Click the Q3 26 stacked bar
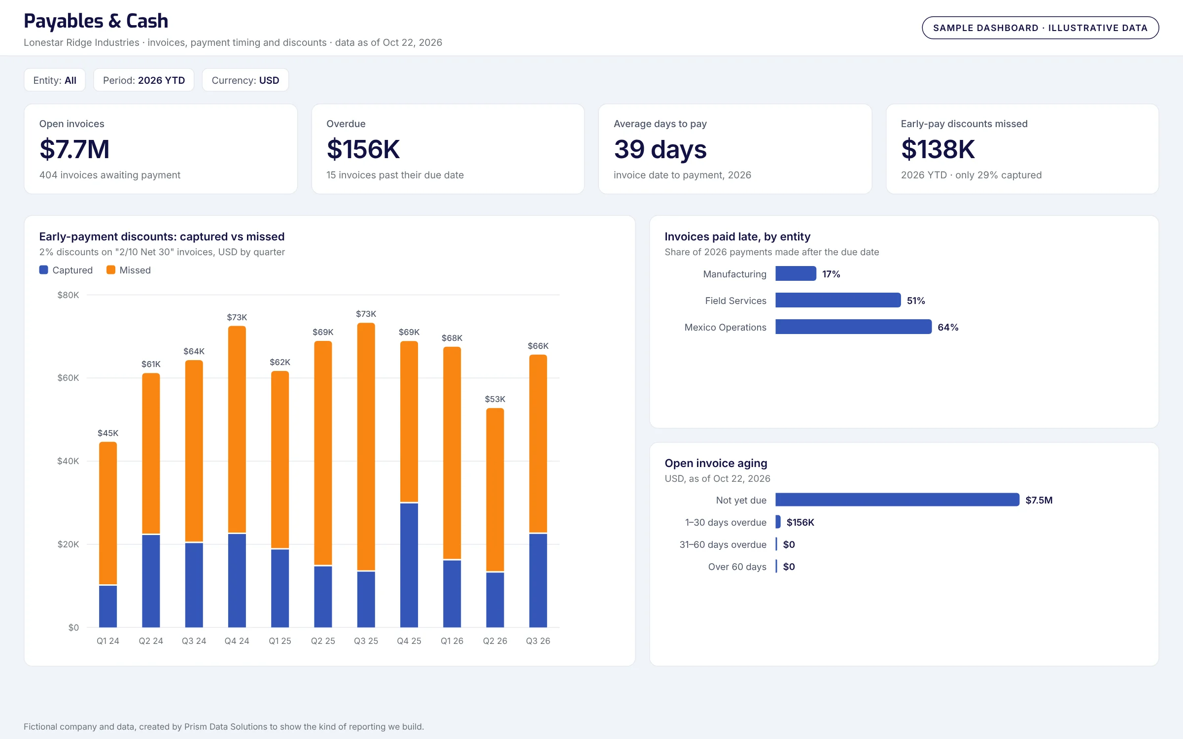This screenshot has height=739, width=1183. click(x=538, y=491)
